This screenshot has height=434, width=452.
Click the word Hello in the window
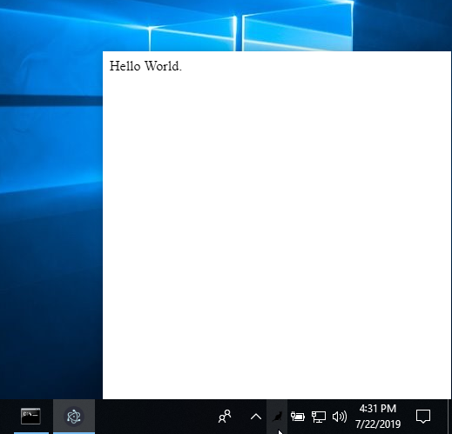click(x=125, y=66)
